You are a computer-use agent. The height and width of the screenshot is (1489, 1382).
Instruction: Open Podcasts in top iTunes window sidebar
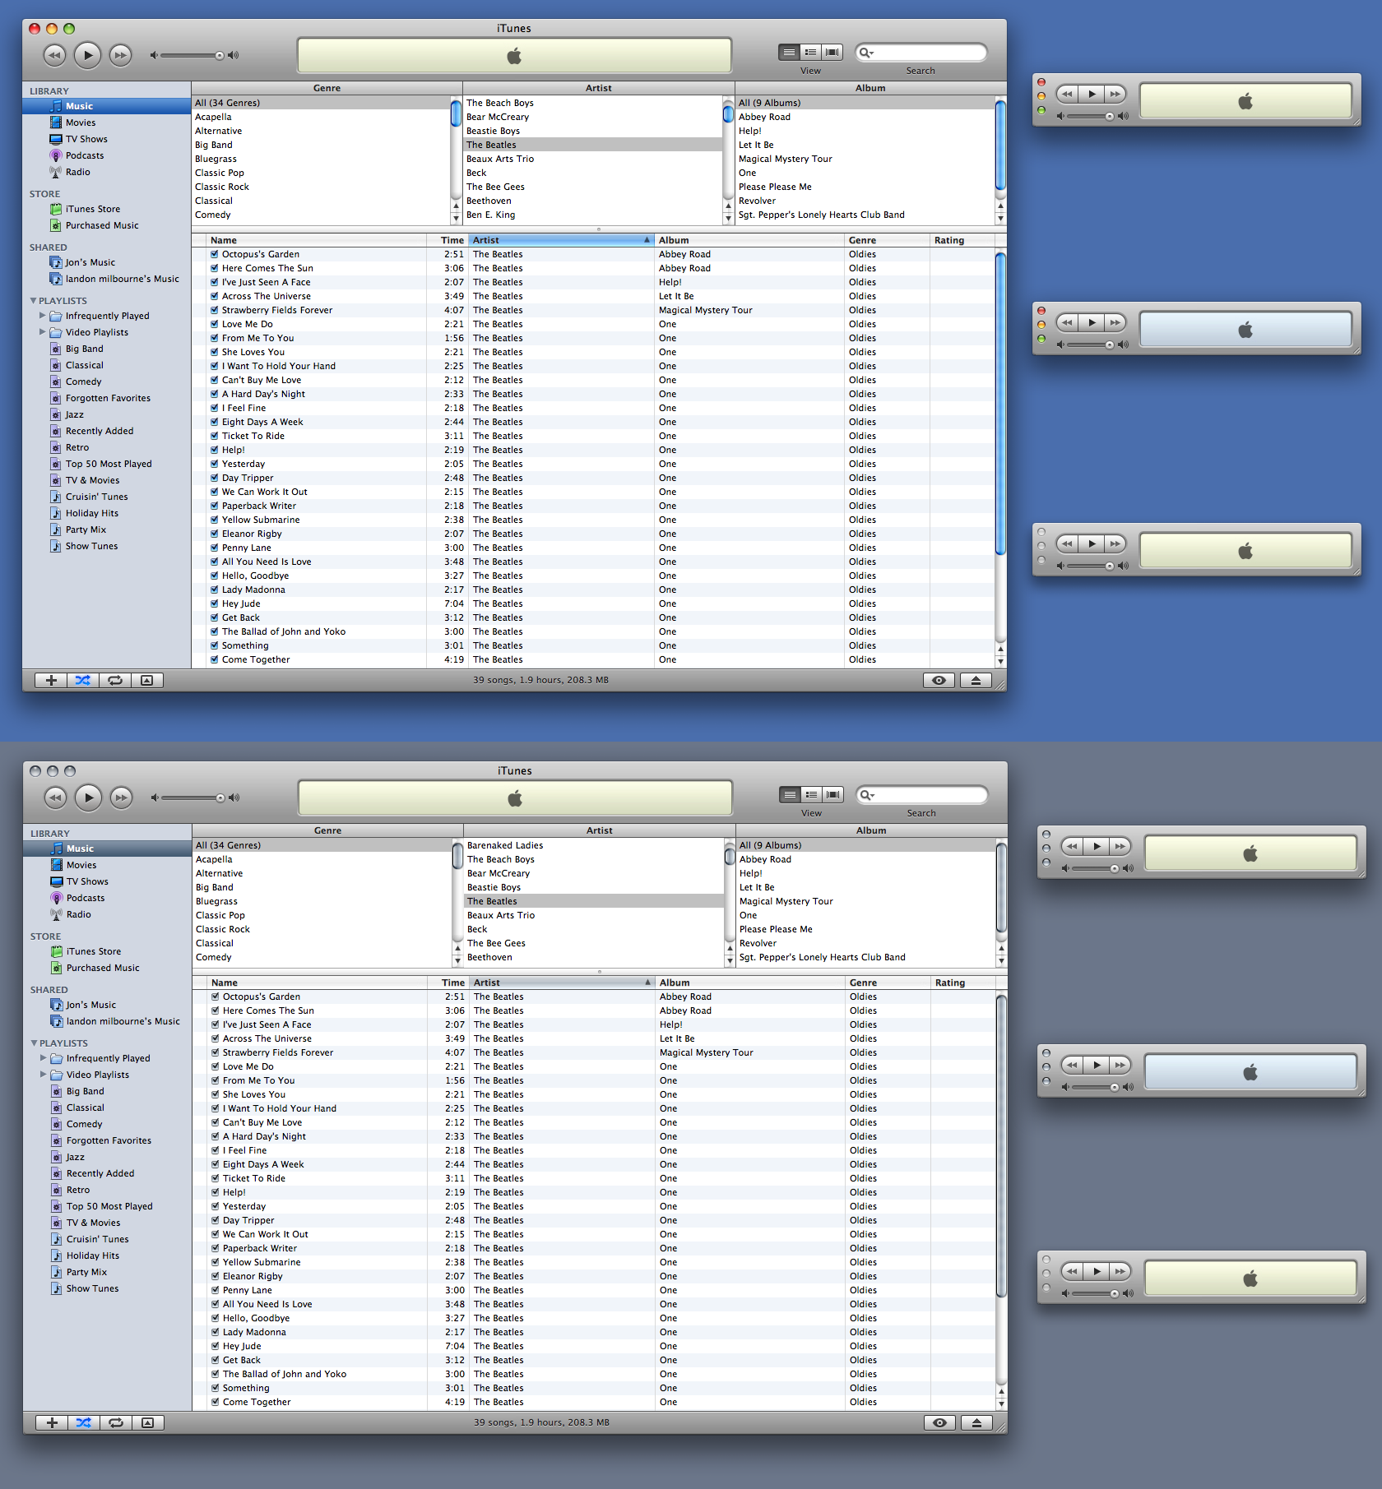point(85,155)
